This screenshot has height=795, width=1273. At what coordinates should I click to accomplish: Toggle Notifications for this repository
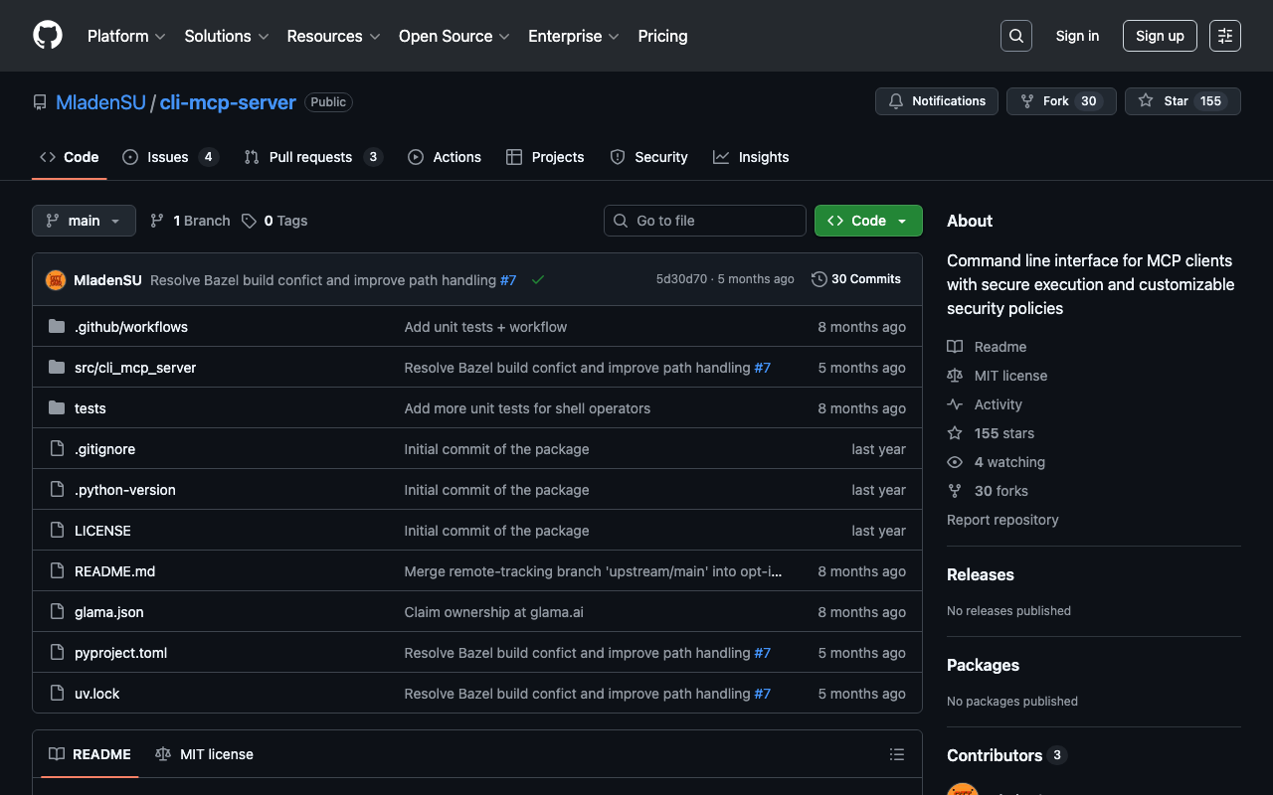[936, 101]
